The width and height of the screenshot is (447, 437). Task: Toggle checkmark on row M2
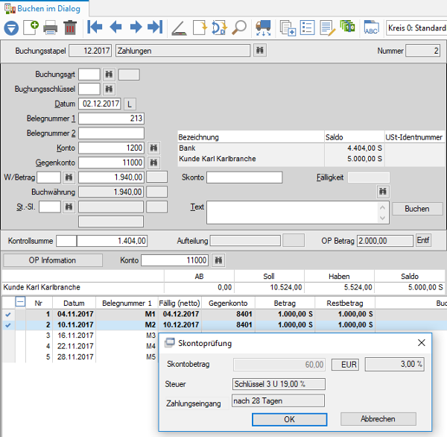8,325
